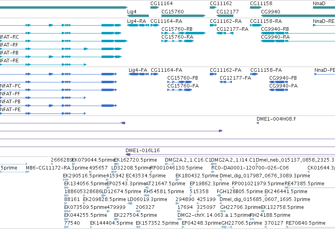Image resolution: width=335 pixels, height=229 pixels.
Task: Select the CG9940-RA transcript
Action: tap(298, 41)
